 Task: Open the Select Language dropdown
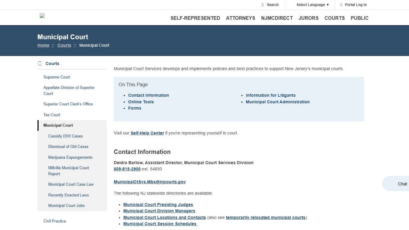coord(313,5)
